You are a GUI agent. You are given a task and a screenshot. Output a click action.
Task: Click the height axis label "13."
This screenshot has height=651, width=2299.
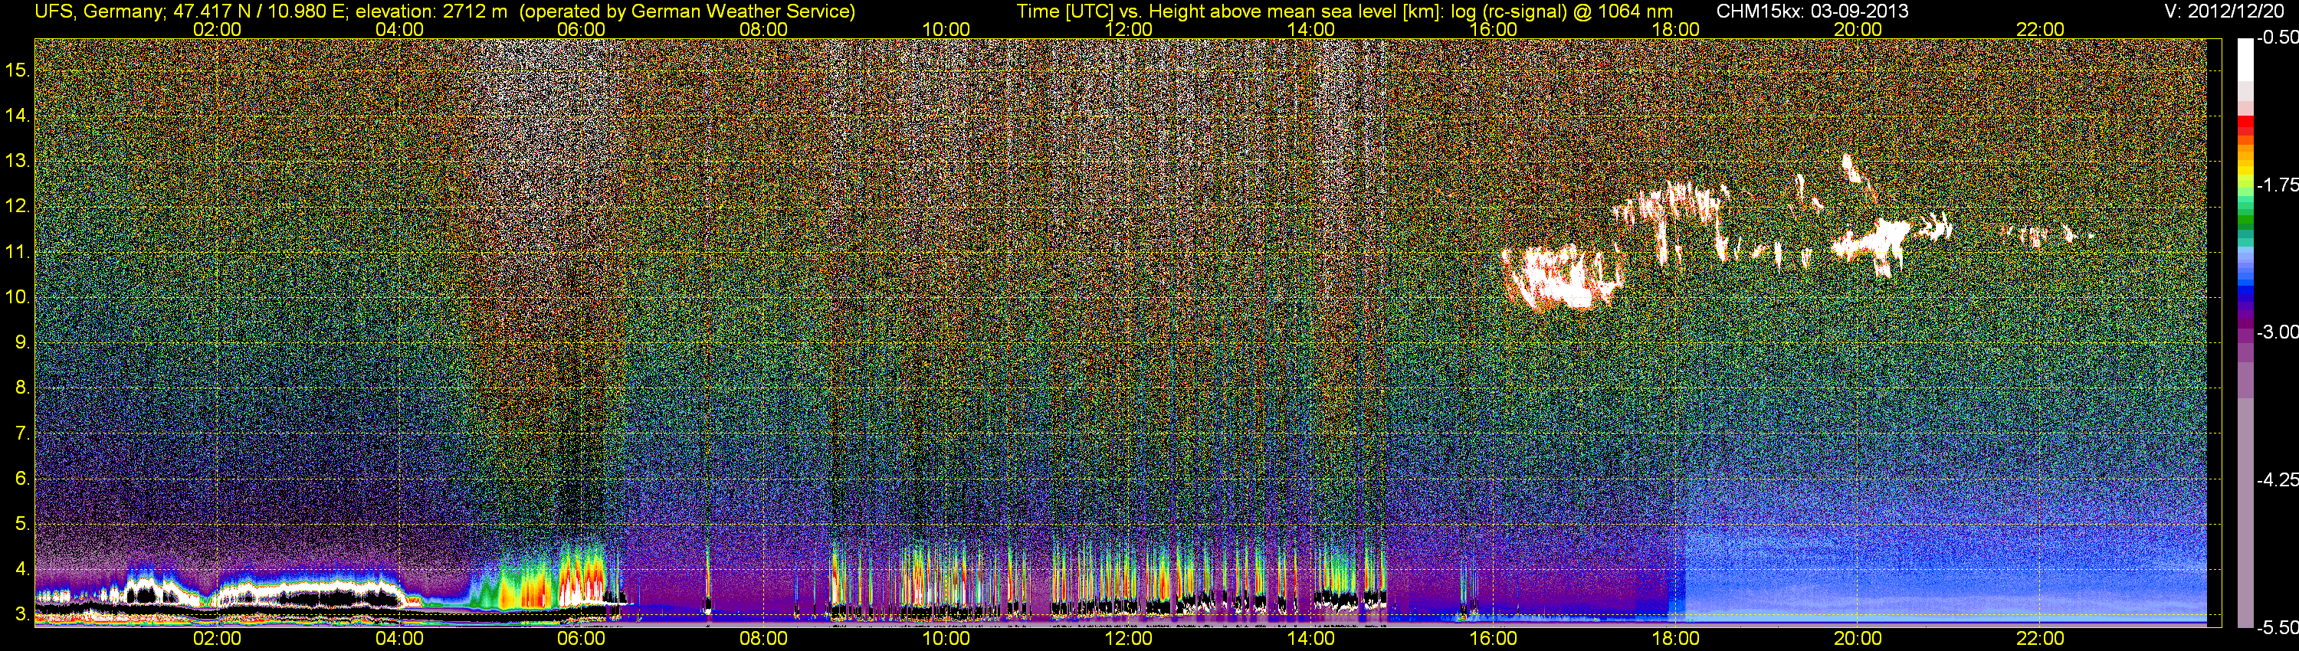click(x=18, y=162)
